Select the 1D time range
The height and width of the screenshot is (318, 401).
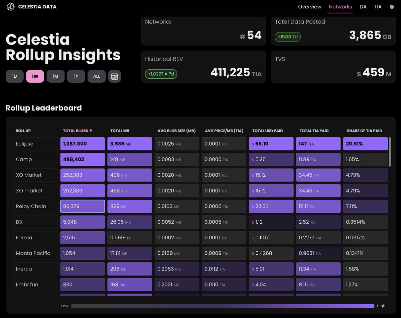pos(15,76)
